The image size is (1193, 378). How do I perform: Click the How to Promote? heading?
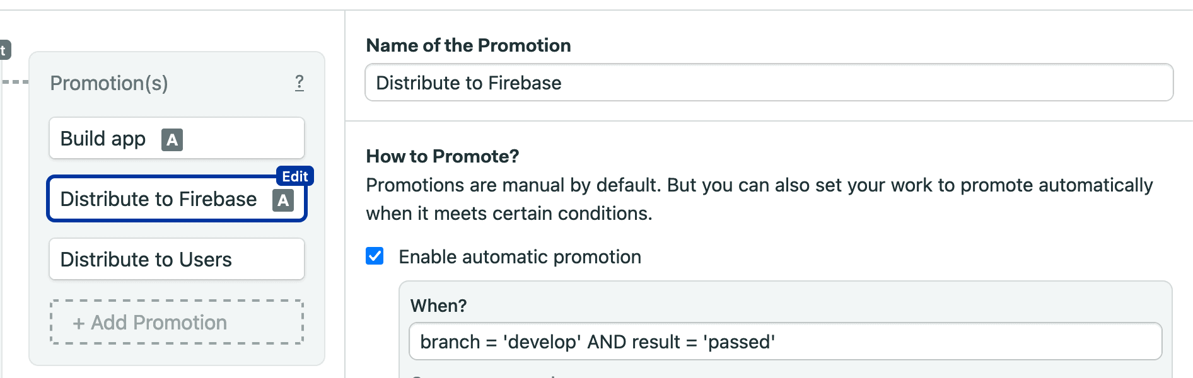coord(442,156)
